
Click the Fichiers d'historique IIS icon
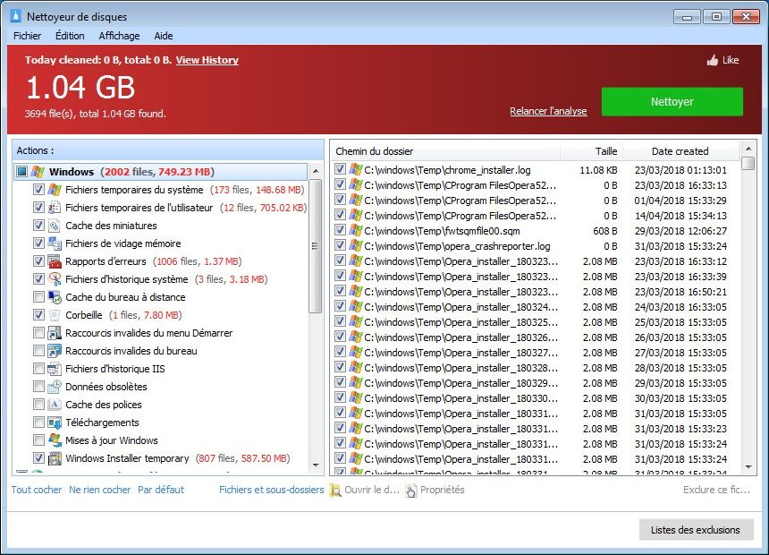(54, 369)
